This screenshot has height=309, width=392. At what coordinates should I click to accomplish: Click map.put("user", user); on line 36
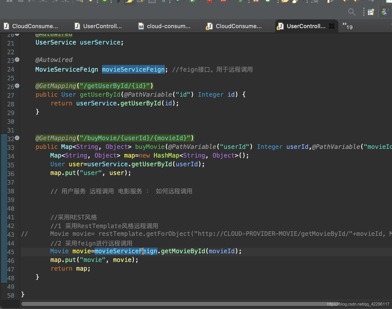click(91, 173)
